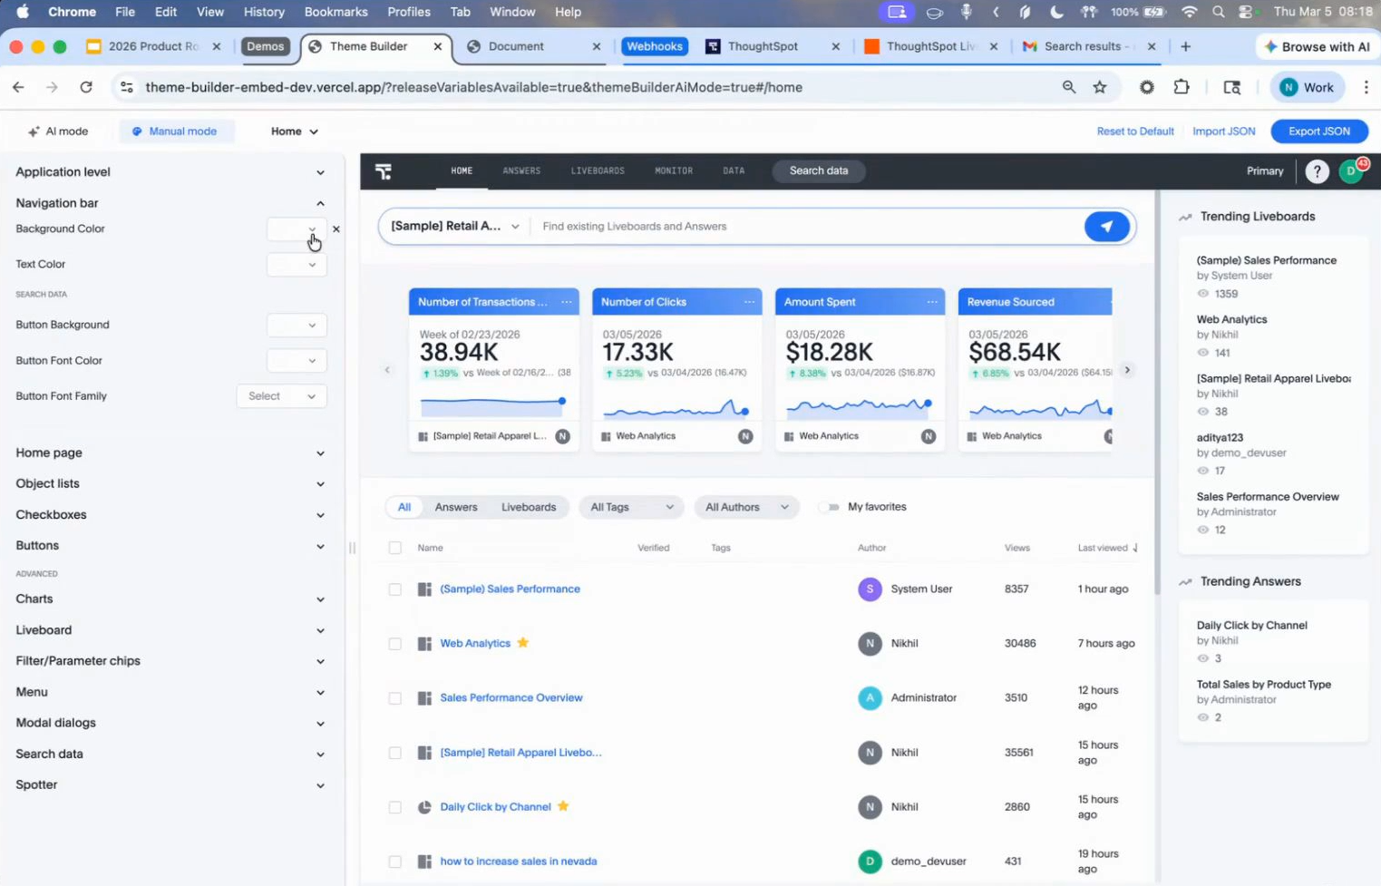The height and width of the screenshot is (886, 1381).
Task: Click the ThoughtSpot logo in navigation bar
Action: (x=384, y=171)
